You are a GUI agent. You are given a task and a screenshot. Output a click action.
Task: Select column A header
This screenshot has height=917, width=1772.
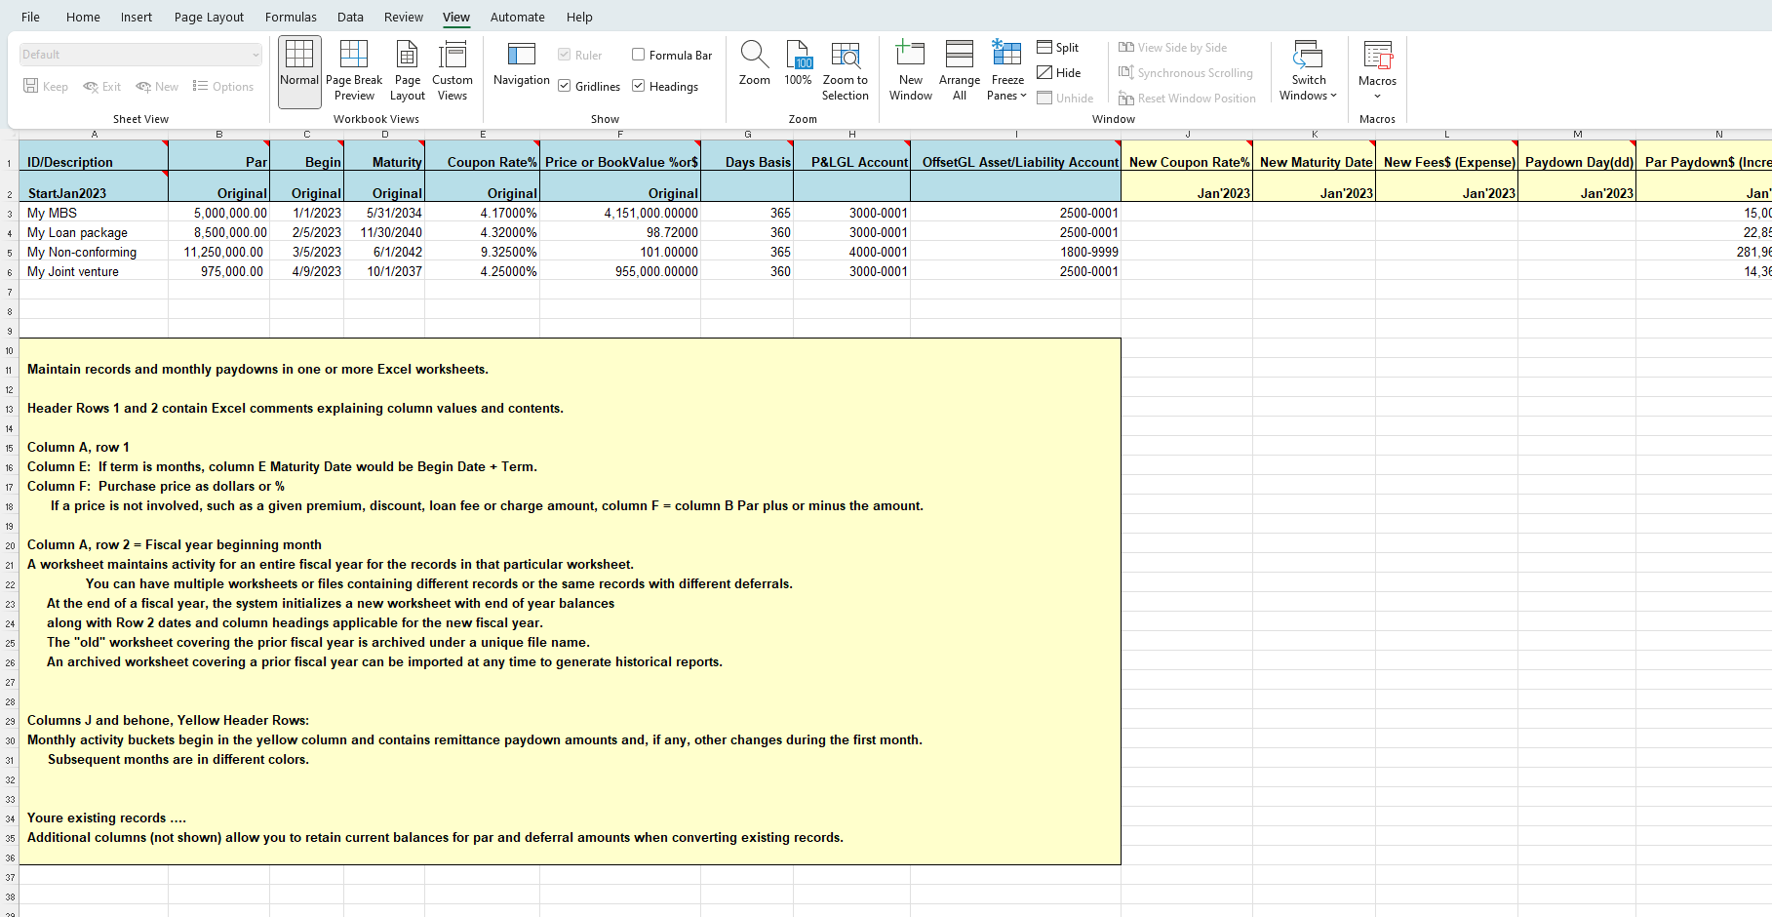coord(94,135)
